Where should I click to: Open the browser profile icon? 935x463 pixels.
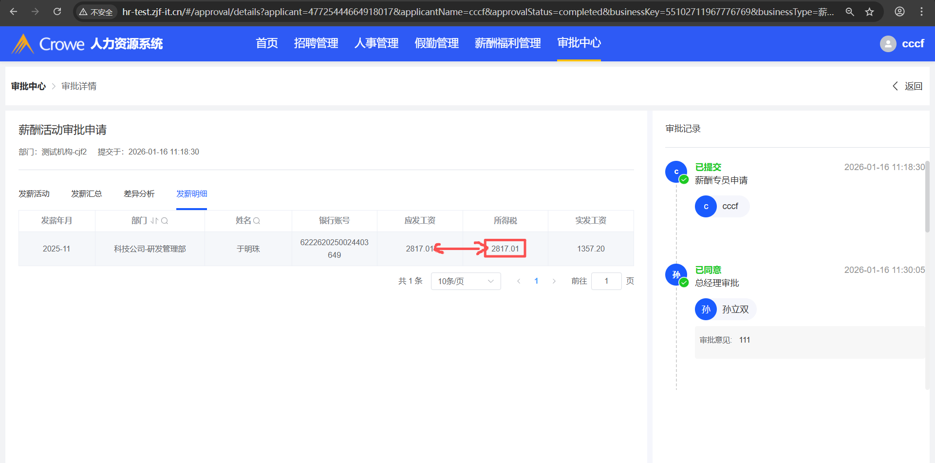pyautogui.click(x=899, y=12)
